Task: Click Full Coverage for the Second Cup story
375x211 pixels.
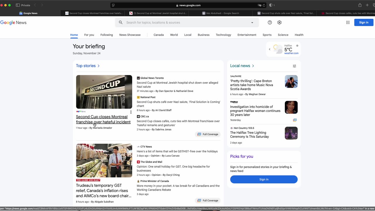Action: click(208, 134)
